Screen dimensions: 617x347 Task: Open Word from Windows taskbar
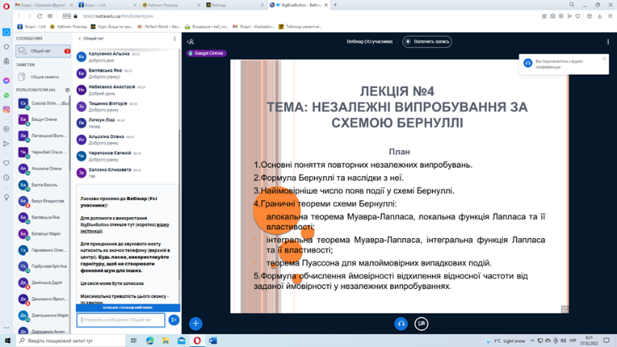[213, 341]
